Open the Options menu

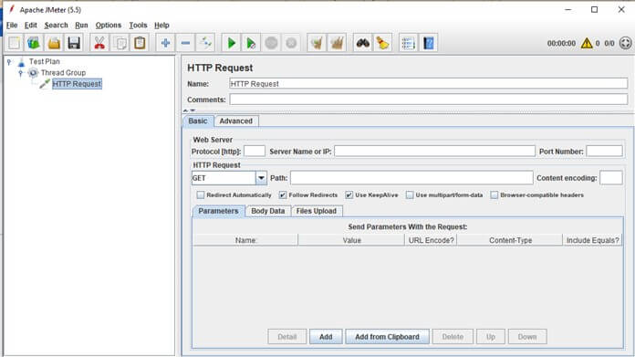pos(109,26)
